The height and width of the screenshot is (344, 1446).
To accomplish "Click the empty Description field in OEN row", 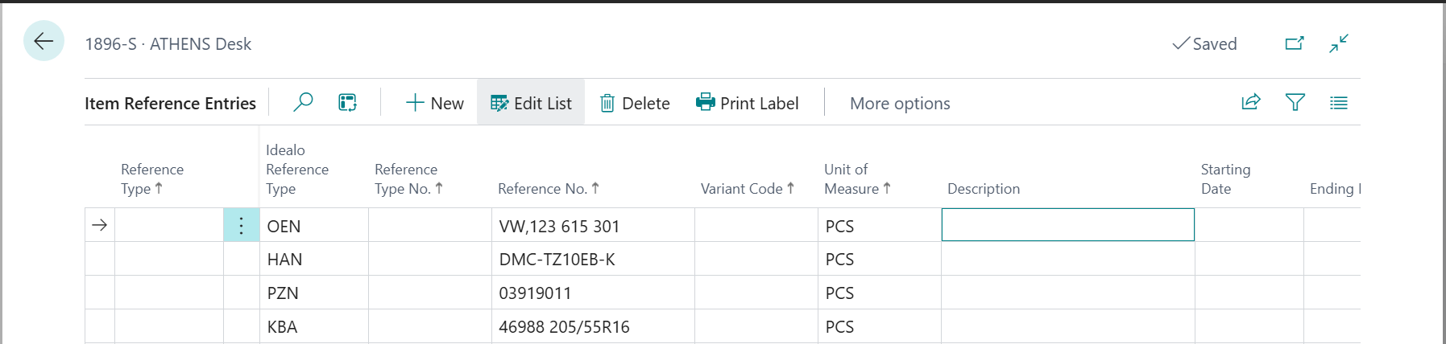I will point(1067,225).
